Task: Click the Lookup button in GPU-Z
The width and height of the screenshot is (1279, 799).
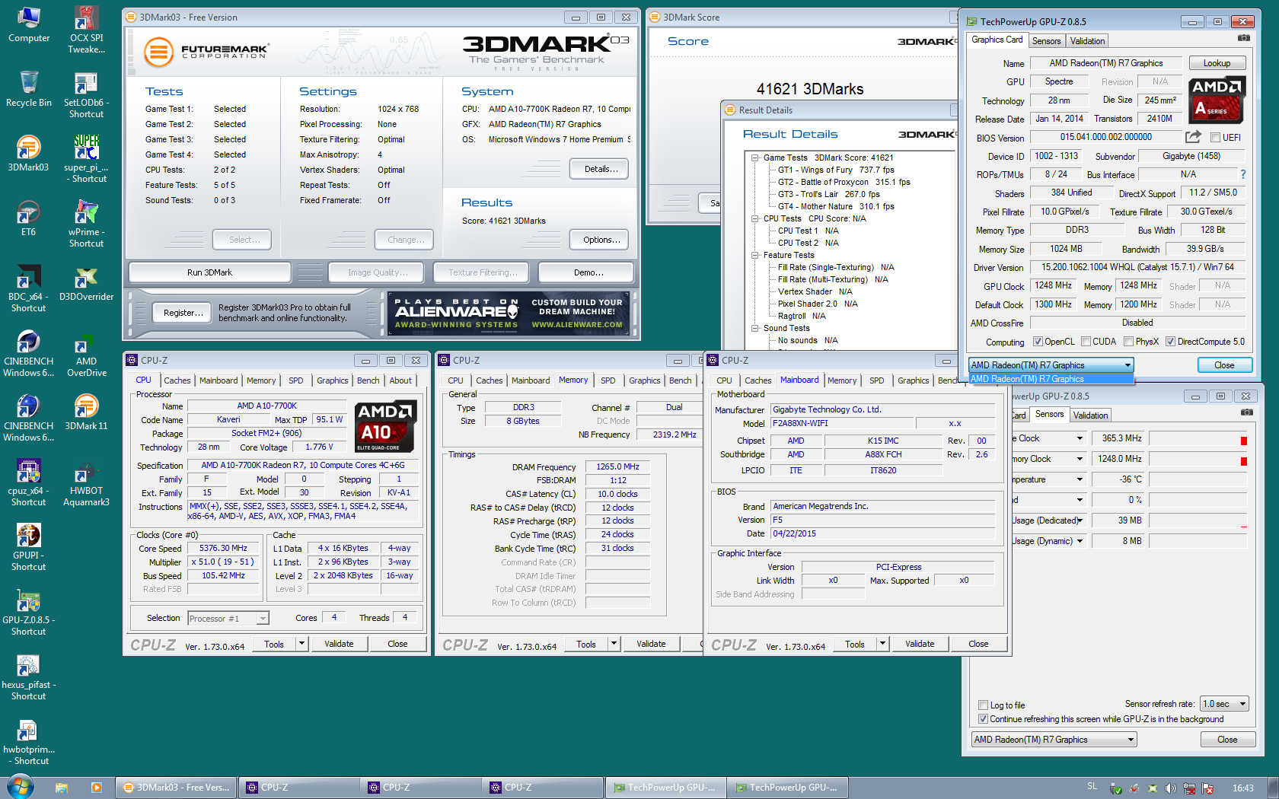Action: tap(1217, 63)
